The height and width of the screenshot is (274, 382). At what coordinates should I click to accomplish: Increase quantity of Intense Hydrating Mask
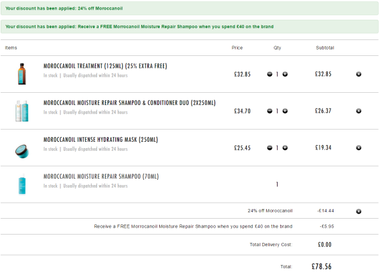click(x=285, y=147)
